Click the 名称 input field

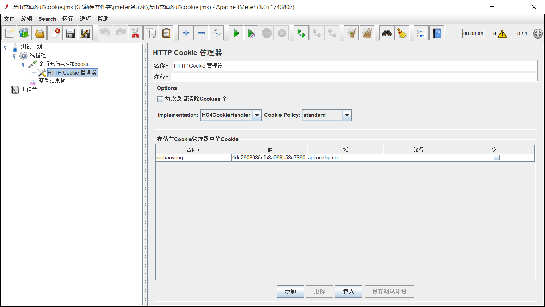(355, 66)
